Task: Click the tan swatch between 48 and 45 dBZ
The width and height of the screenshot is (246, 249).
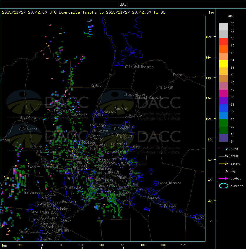Action: point(224,79)
